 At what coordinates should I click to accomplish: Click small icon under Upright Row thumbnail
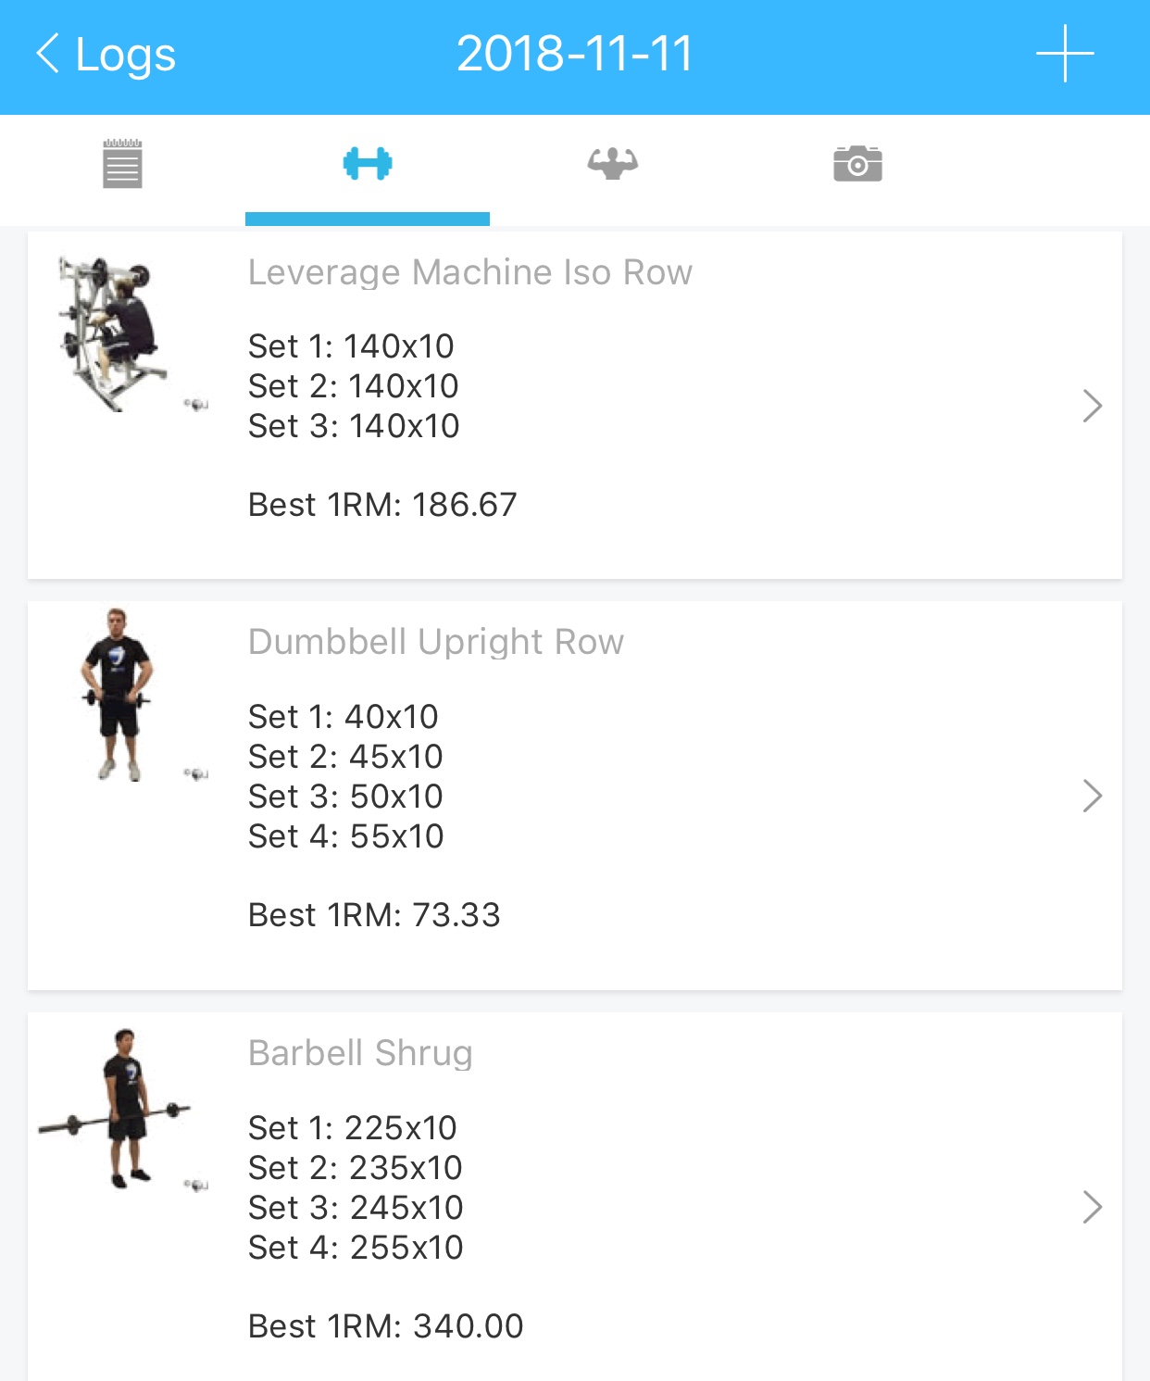195,773
